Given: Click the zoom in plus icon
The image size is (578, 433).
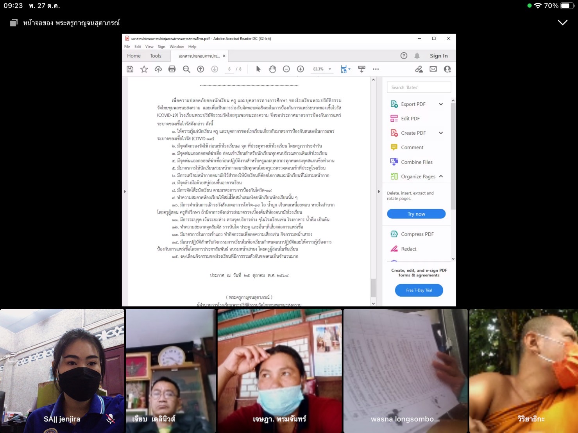Looking at the screenshot, I should pyautogui.click(x=301, y=69).
